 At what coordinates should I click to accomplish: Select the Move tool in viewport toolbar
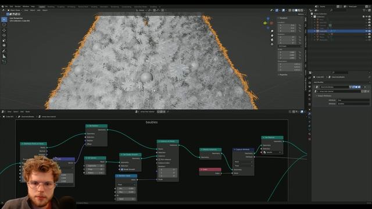pyautogui.click(x=4, y=30)
